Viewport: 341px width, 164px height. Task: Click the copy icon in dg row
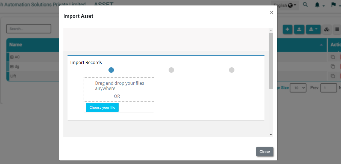click(x=333, y=66)
